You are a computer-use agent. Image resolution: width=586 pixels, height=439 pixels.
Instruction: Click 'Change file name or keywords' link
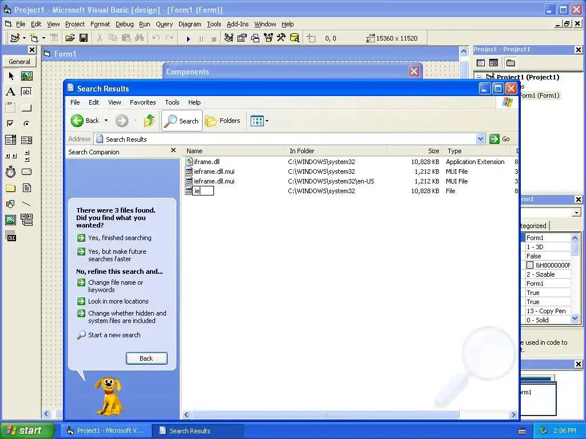tap(116, 286)
